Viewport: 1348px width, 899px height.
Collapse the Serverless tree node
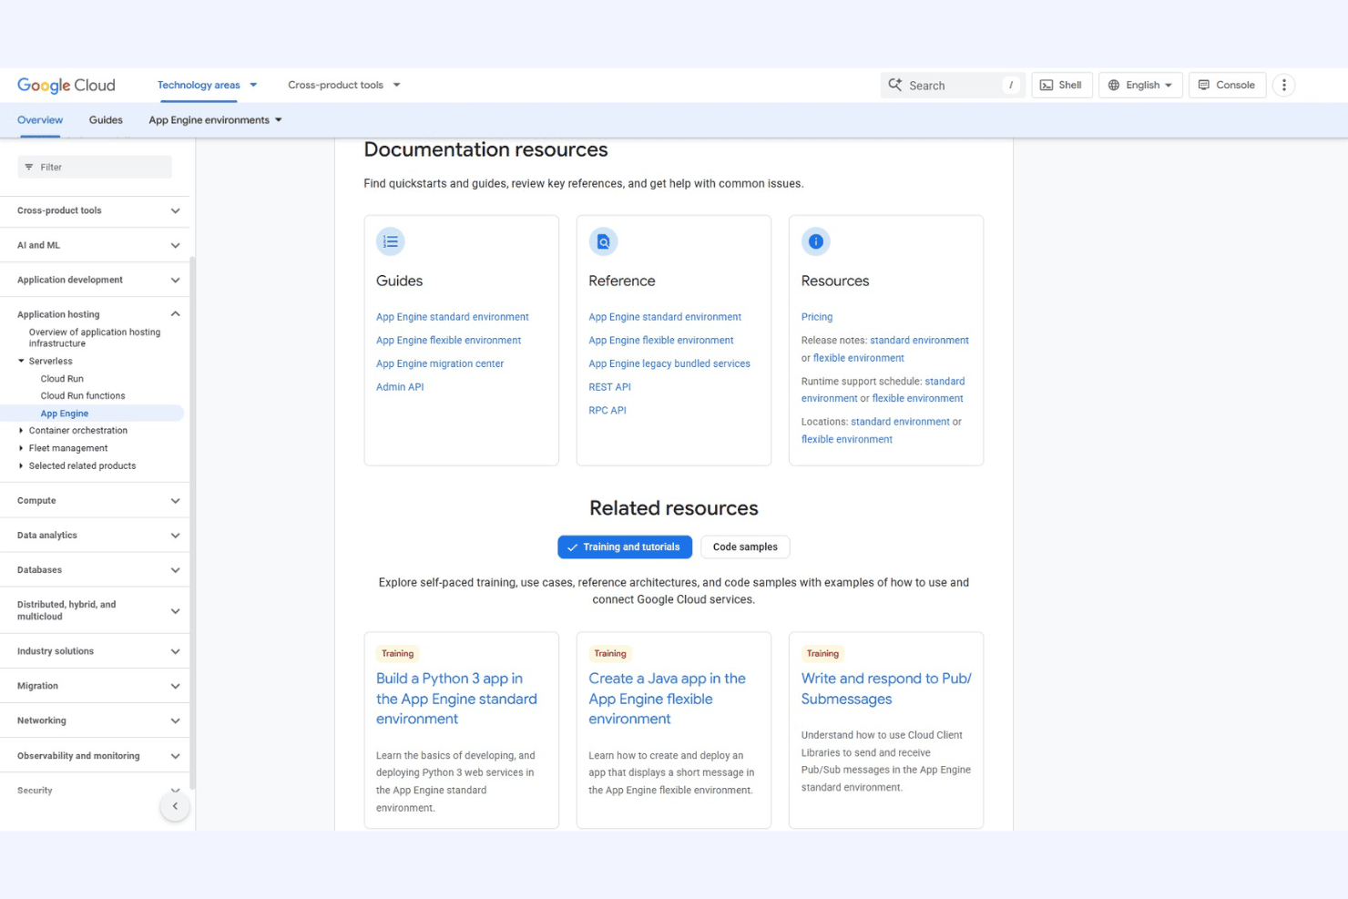(x=21, y=362)
